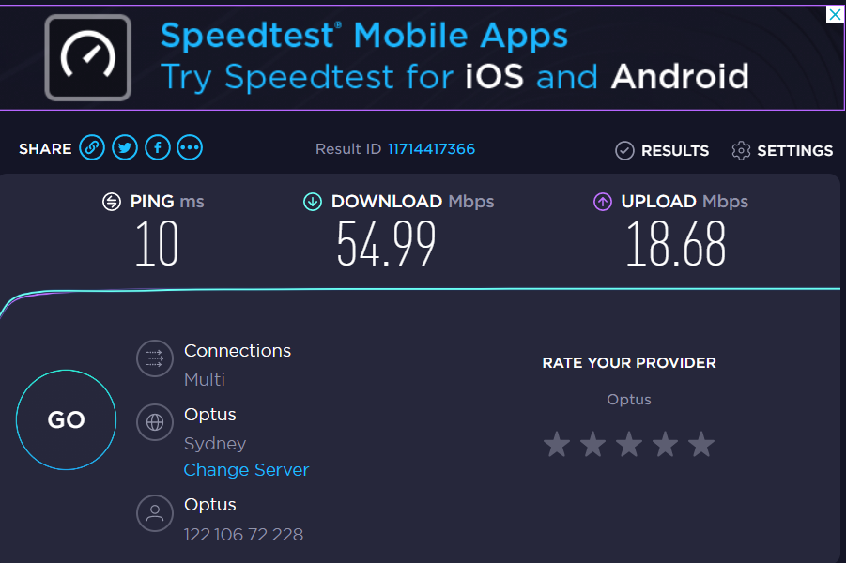
Task: Click the download arrow icon
Action: (x=313, y=202)
